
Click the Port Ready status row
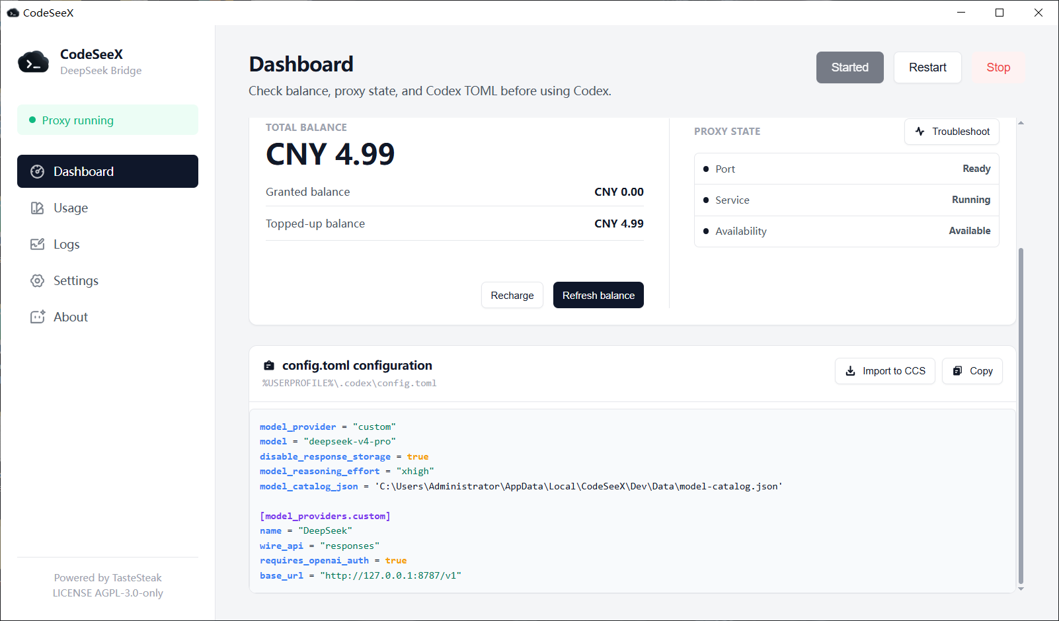click(847, 169)
